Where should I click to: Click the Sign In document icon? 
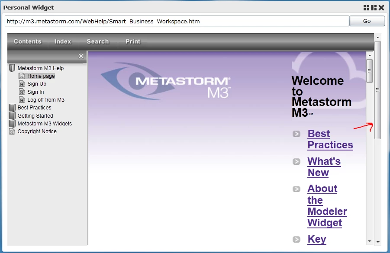[x=22, y=92]
